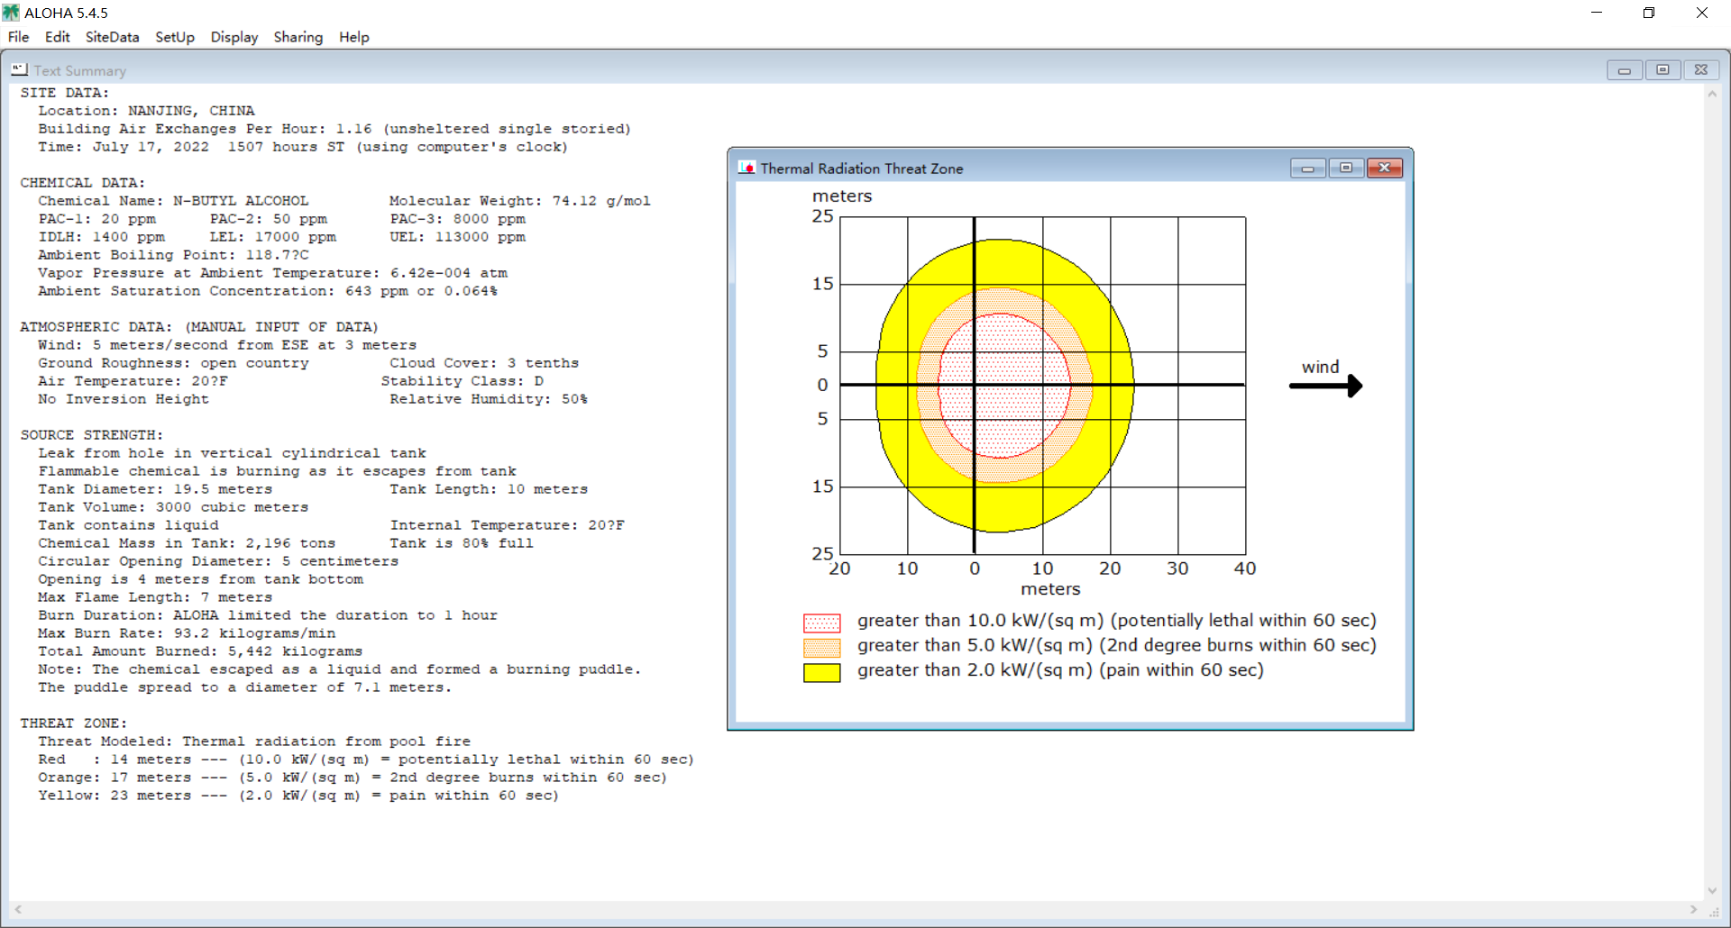Open the SiteData menu
1731x928 pixels.
tap(112, 37)
